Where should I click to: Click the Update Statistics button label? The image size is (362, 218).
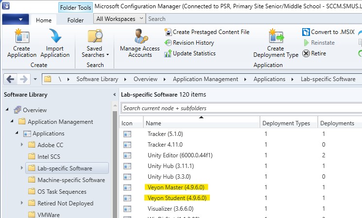tap(194, 53)
